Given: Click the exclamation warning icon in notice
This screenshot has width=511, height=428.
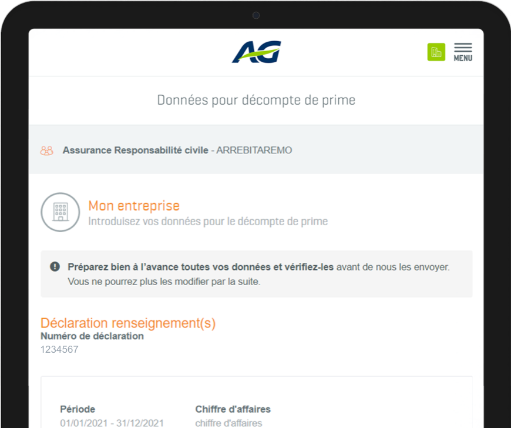Looking at the screenshot, I should [55, 267].
